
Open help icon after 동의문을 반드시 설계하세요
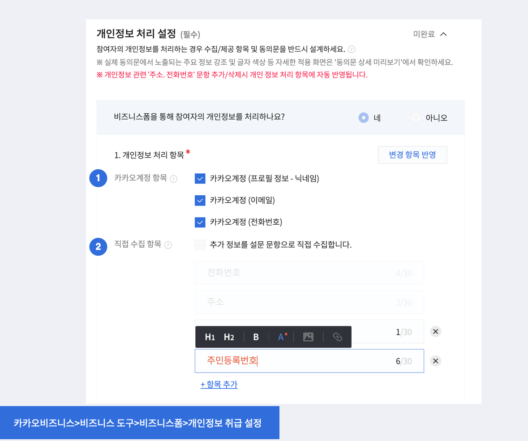click(352, 50)
